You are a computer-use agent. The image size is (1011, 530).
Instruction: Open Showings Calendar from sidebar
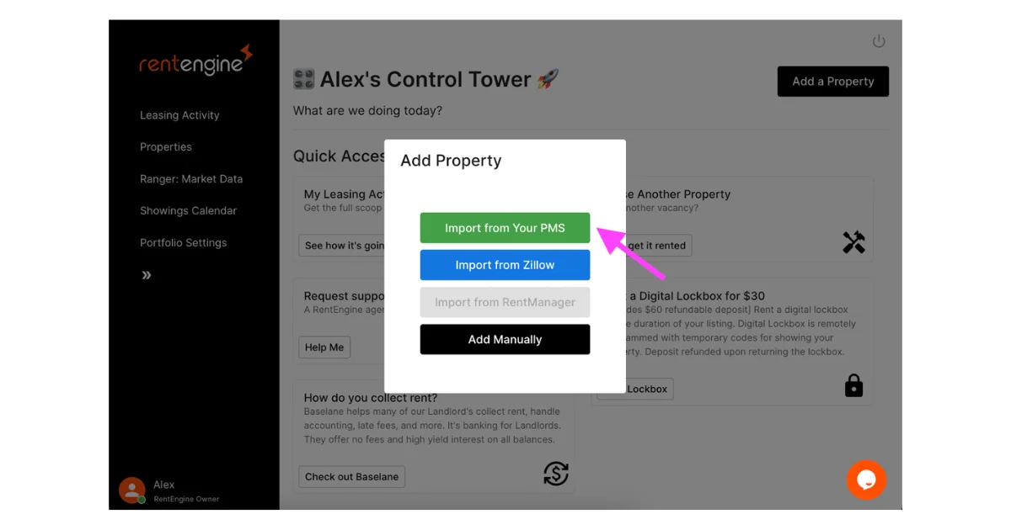coord(188,211)
